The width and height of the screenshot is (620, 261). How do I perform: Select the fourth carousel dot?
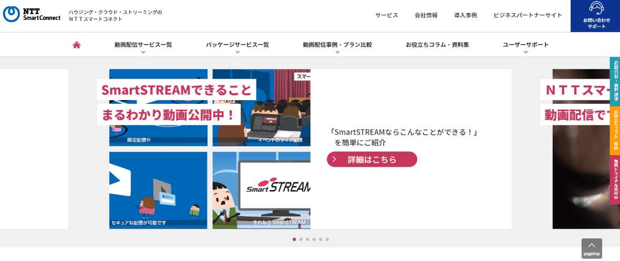point(314,240)
